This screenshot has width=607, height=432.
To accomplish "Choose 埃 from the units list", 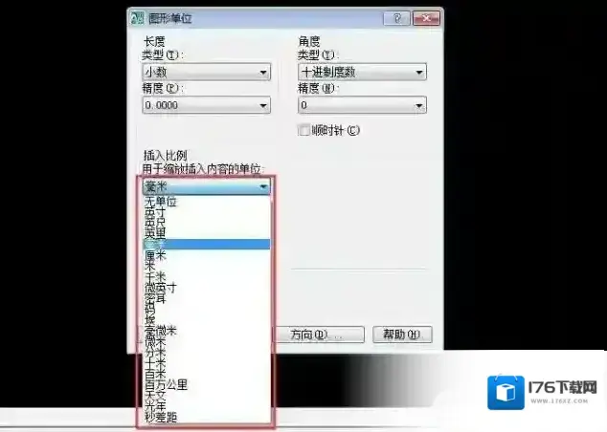I will (x=207, y=319).
